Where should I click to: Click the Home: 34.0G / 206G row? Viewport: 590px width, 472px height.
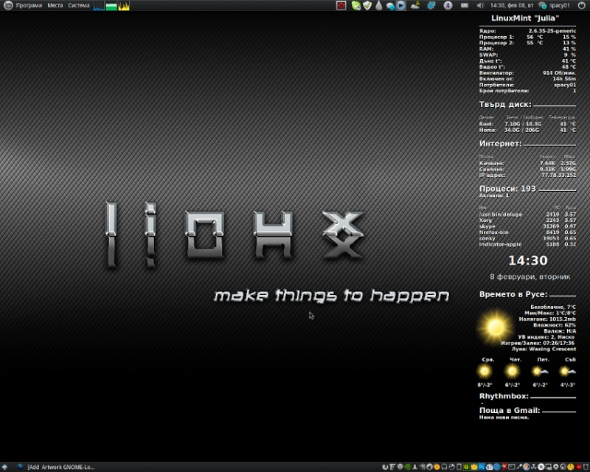point(527,131)
